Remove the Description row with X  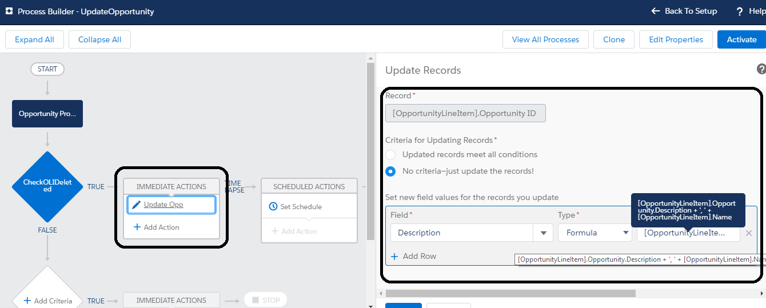pyautogui.click(x=749, y=233)
